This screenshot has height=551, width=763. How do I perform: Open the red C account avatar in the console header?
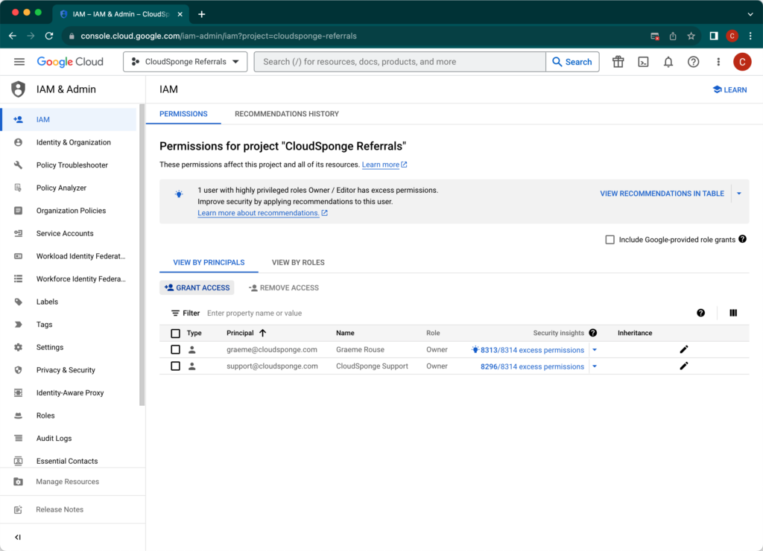click(x=742, y=62)
